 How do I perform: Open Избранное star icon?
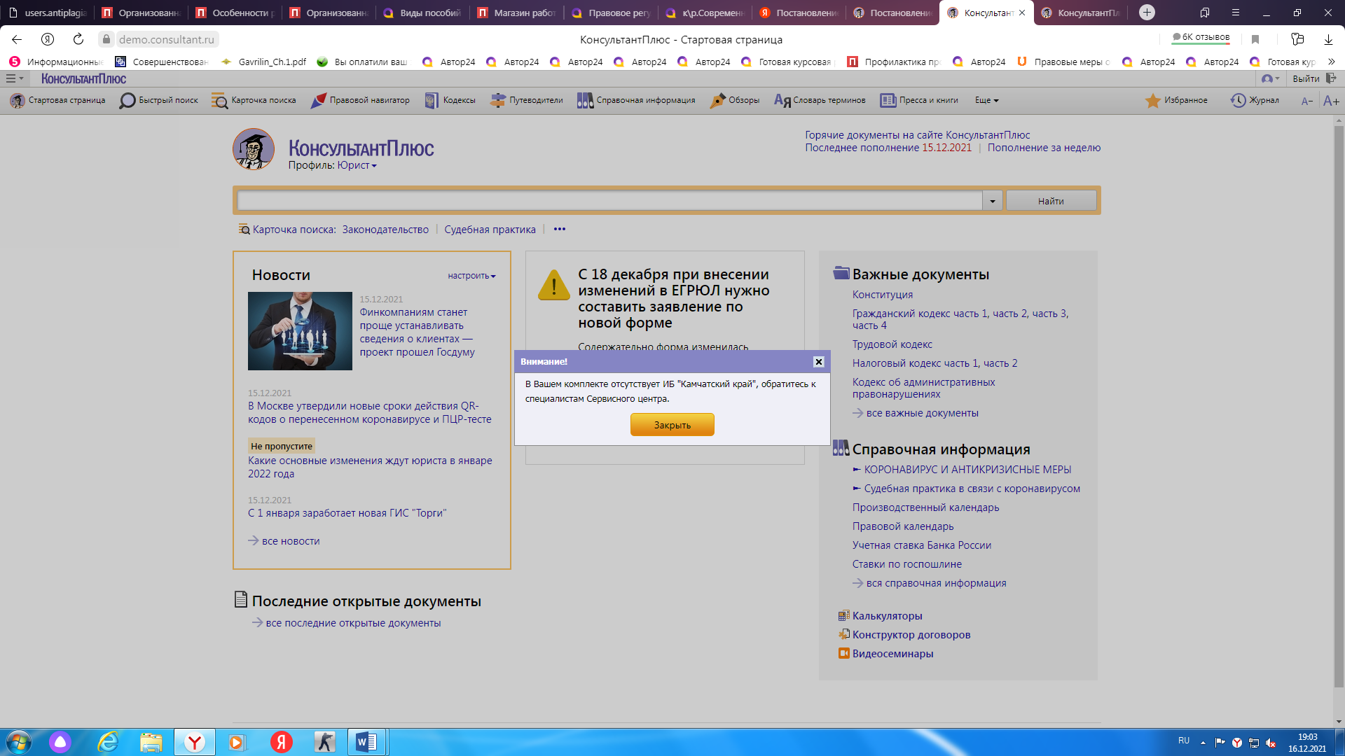(1152, 101)
